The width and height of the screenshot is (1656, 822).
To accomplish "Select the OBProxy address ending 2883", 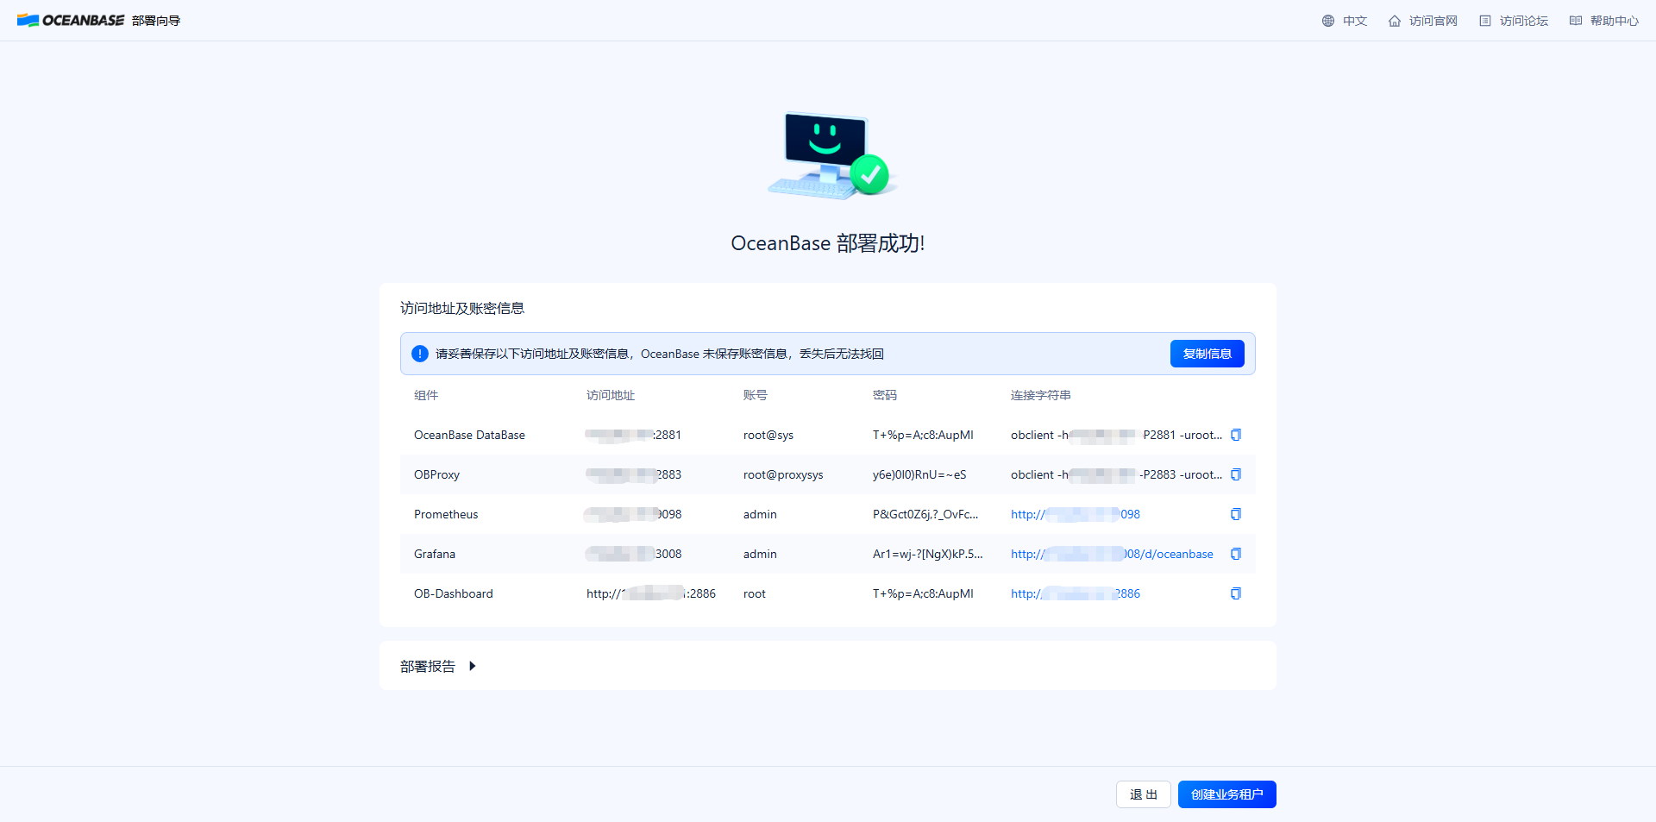I will click(634, 474).
